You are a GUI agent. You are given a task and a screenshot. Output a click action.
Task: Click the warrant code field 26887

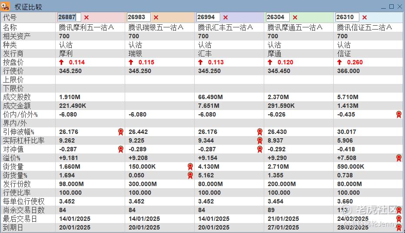[69, 17]
